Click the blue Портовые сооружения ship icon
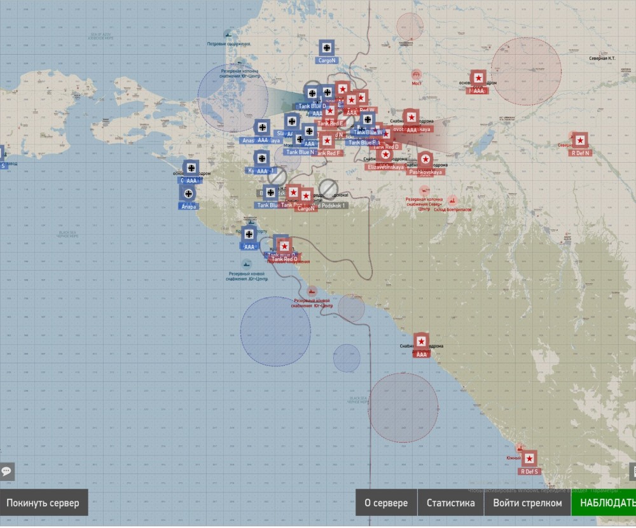 [228, 34]
